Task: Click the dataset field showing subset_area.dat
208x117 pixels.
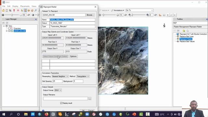Action: pyautogui.click(x=64, y=15)
